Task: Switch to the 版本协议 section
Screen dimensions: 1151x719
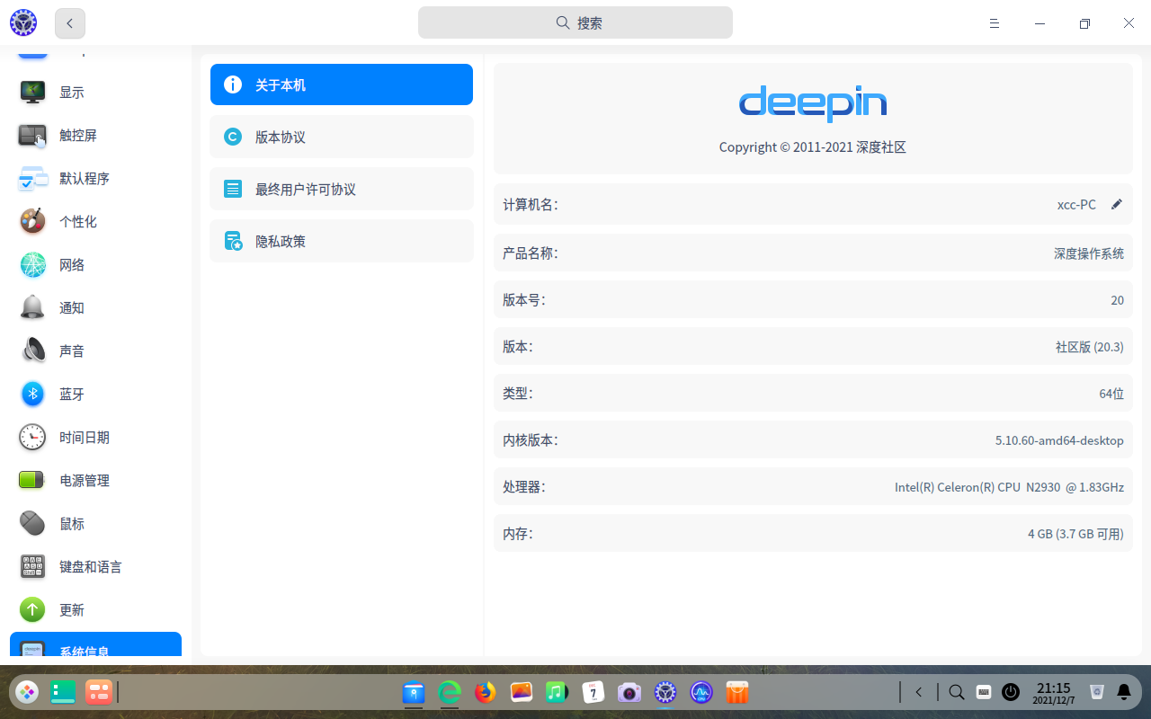Action: [x=342, y=137]
